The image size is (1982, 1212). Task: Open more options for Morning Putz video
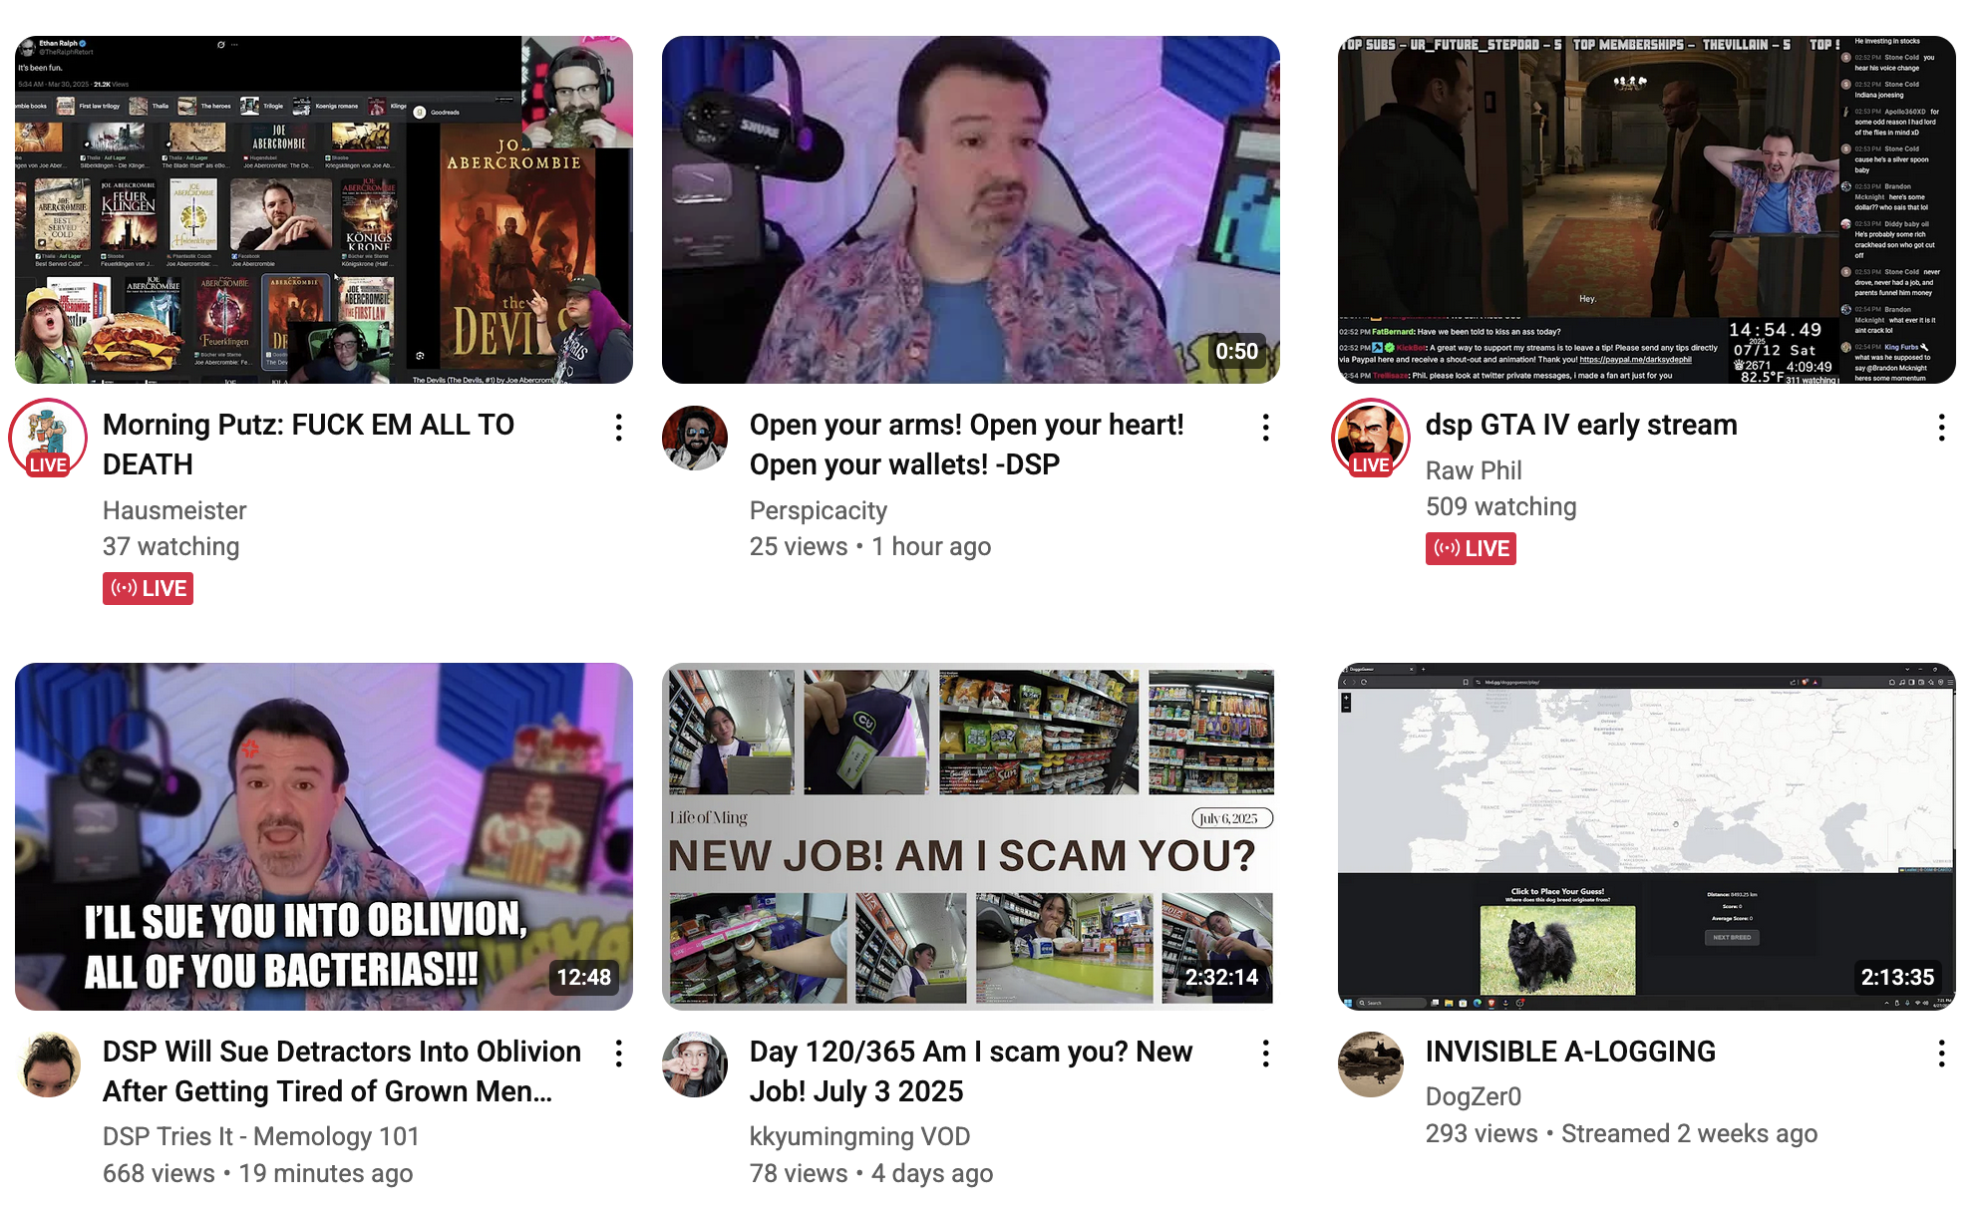619,428
